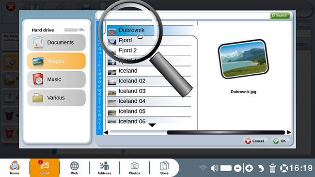
Task: Click the Cancel button
Action: [x=255, y=141]
